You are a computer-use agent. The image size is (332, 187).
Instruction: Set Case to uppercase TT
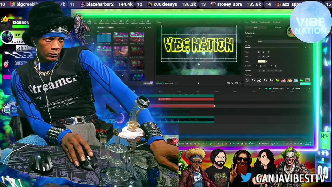click(x=259, y=57)
